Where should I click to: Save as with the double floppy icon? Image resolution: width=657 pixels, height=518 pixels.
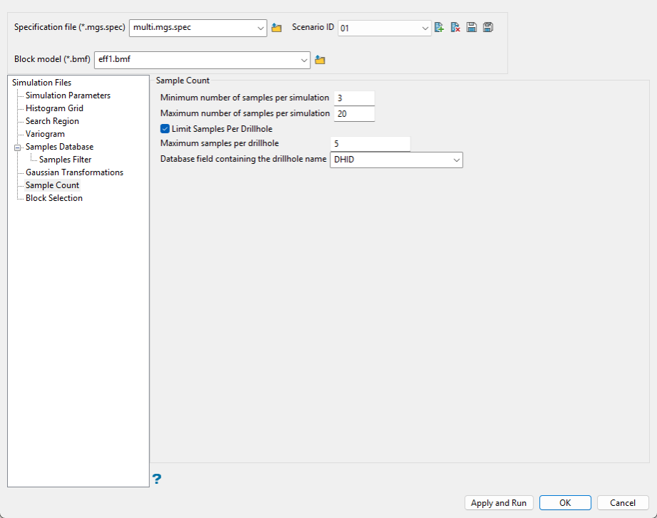coord(488,28)
